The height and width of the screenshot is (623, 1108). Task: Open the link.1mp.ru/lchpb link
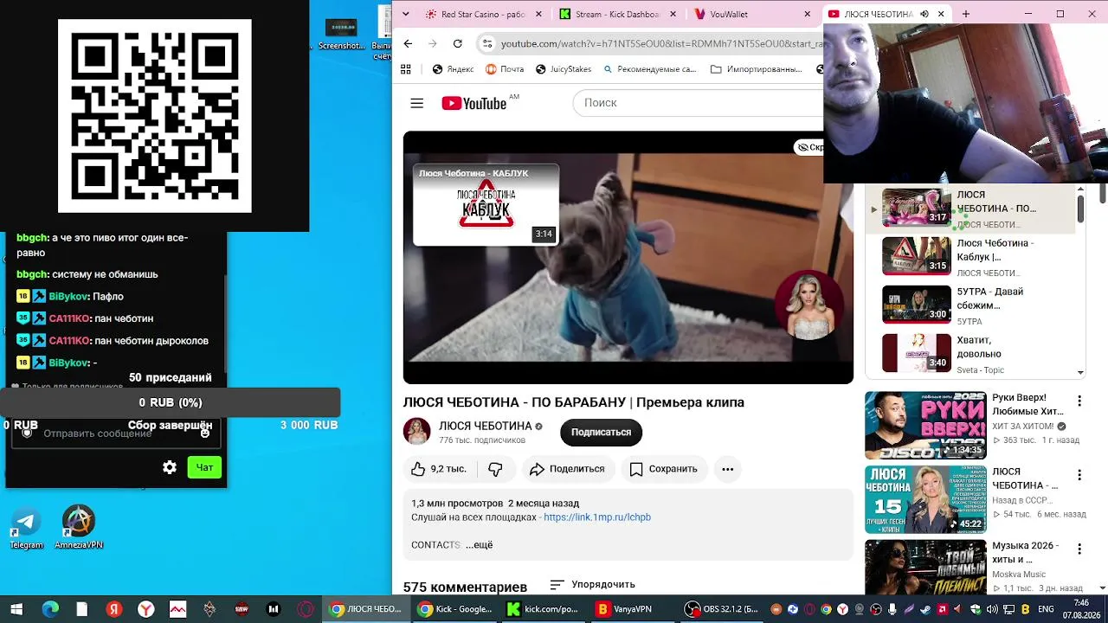597,517
